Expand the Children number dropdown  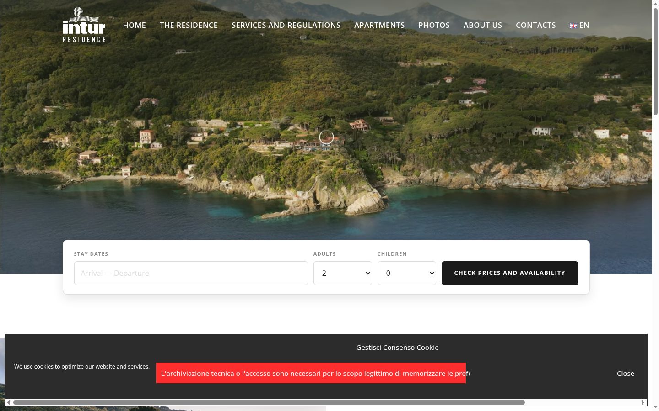[407, 273]
